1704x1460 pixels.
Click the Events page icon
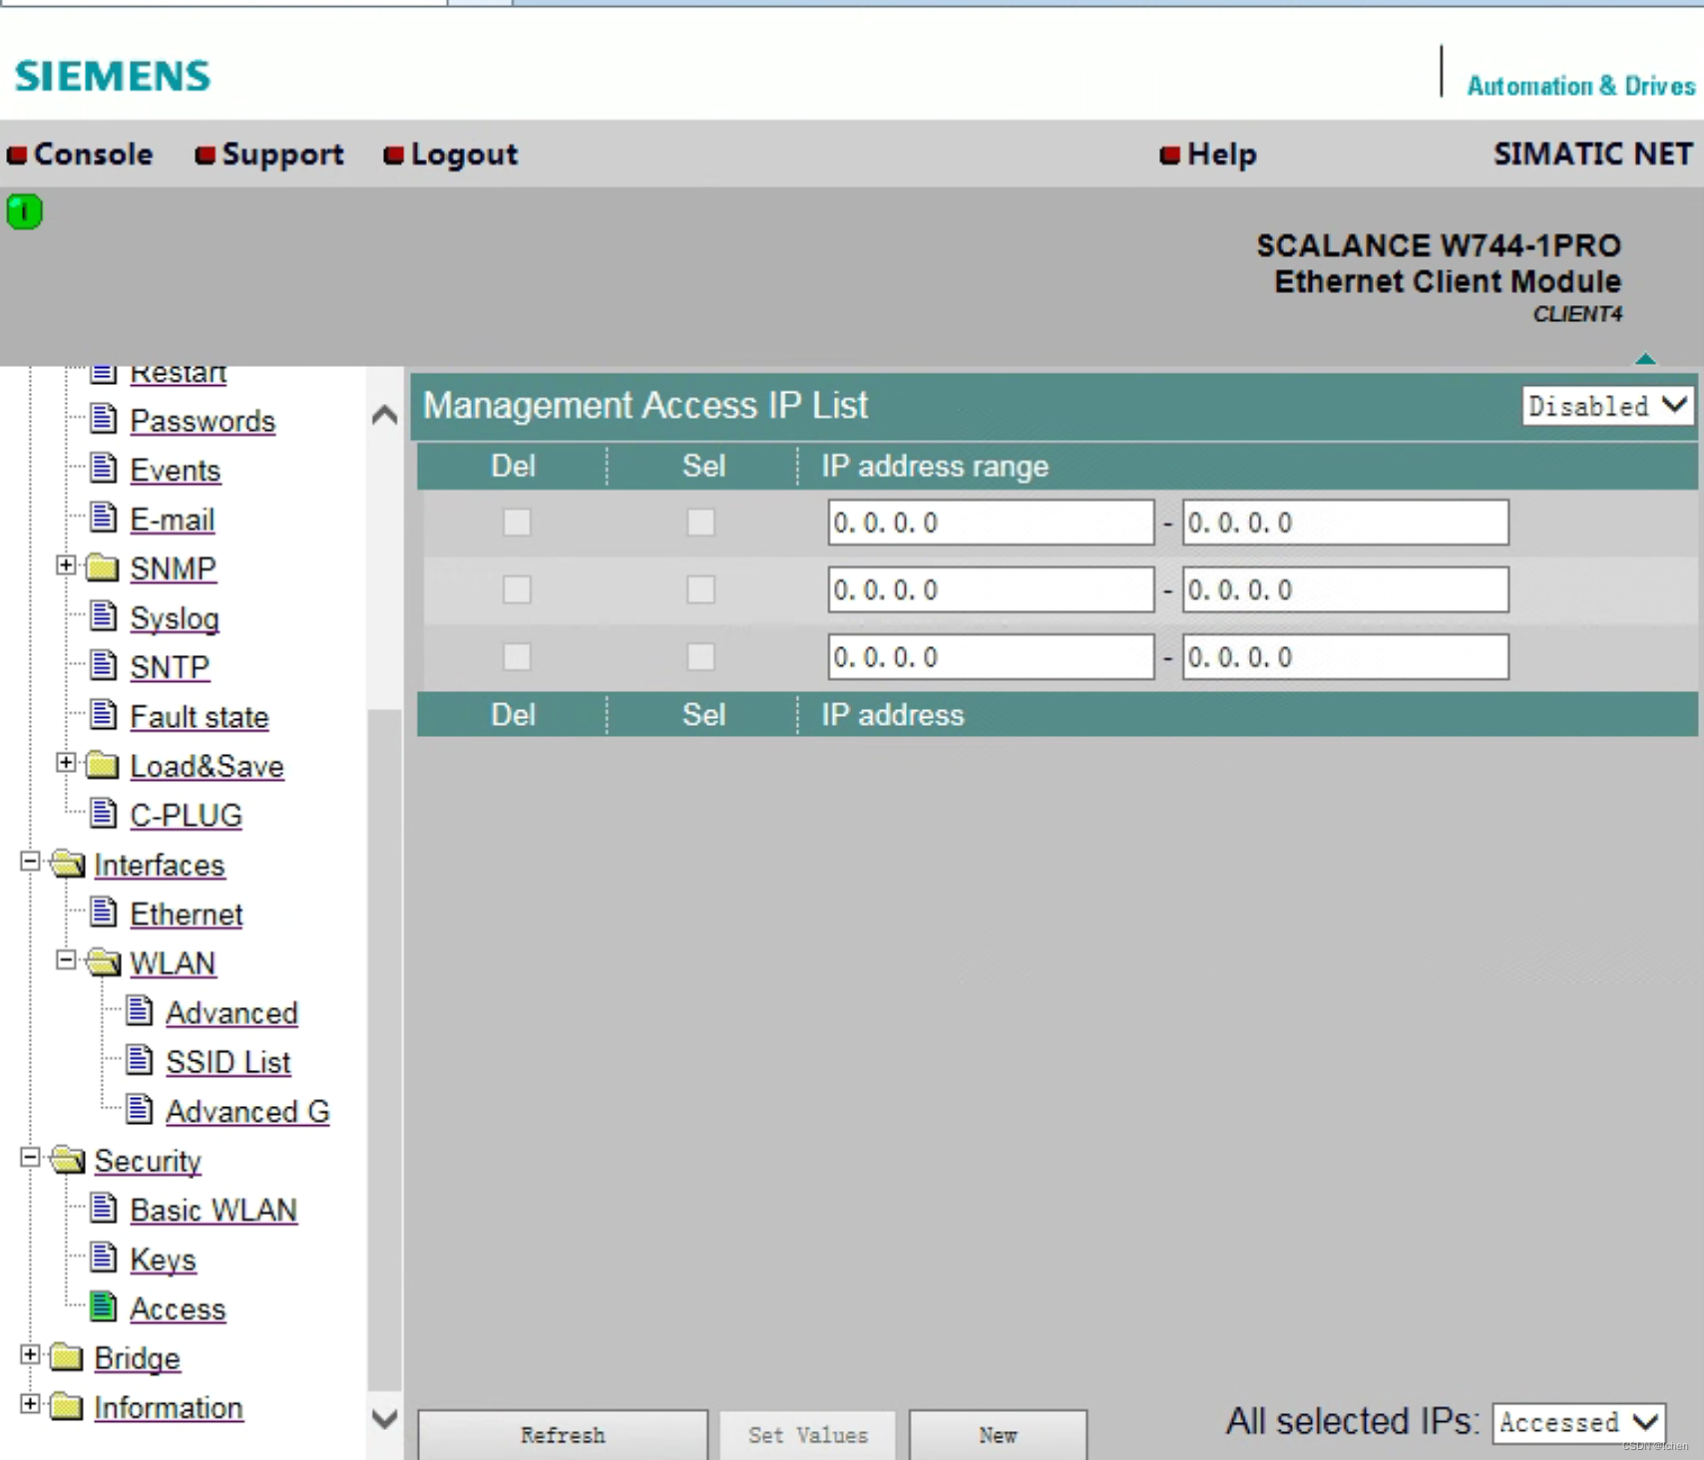(103, 468)
